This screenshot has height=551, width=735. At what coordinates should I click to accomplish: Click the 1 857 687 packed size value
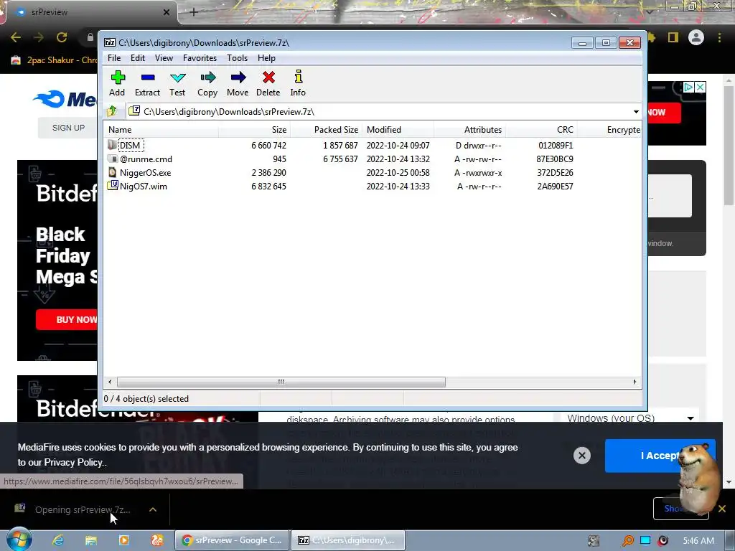340,145
